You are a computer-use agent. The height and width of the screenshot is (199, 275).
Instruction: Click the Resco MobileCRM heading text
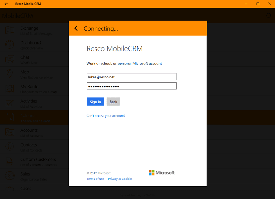click(114, 49)
